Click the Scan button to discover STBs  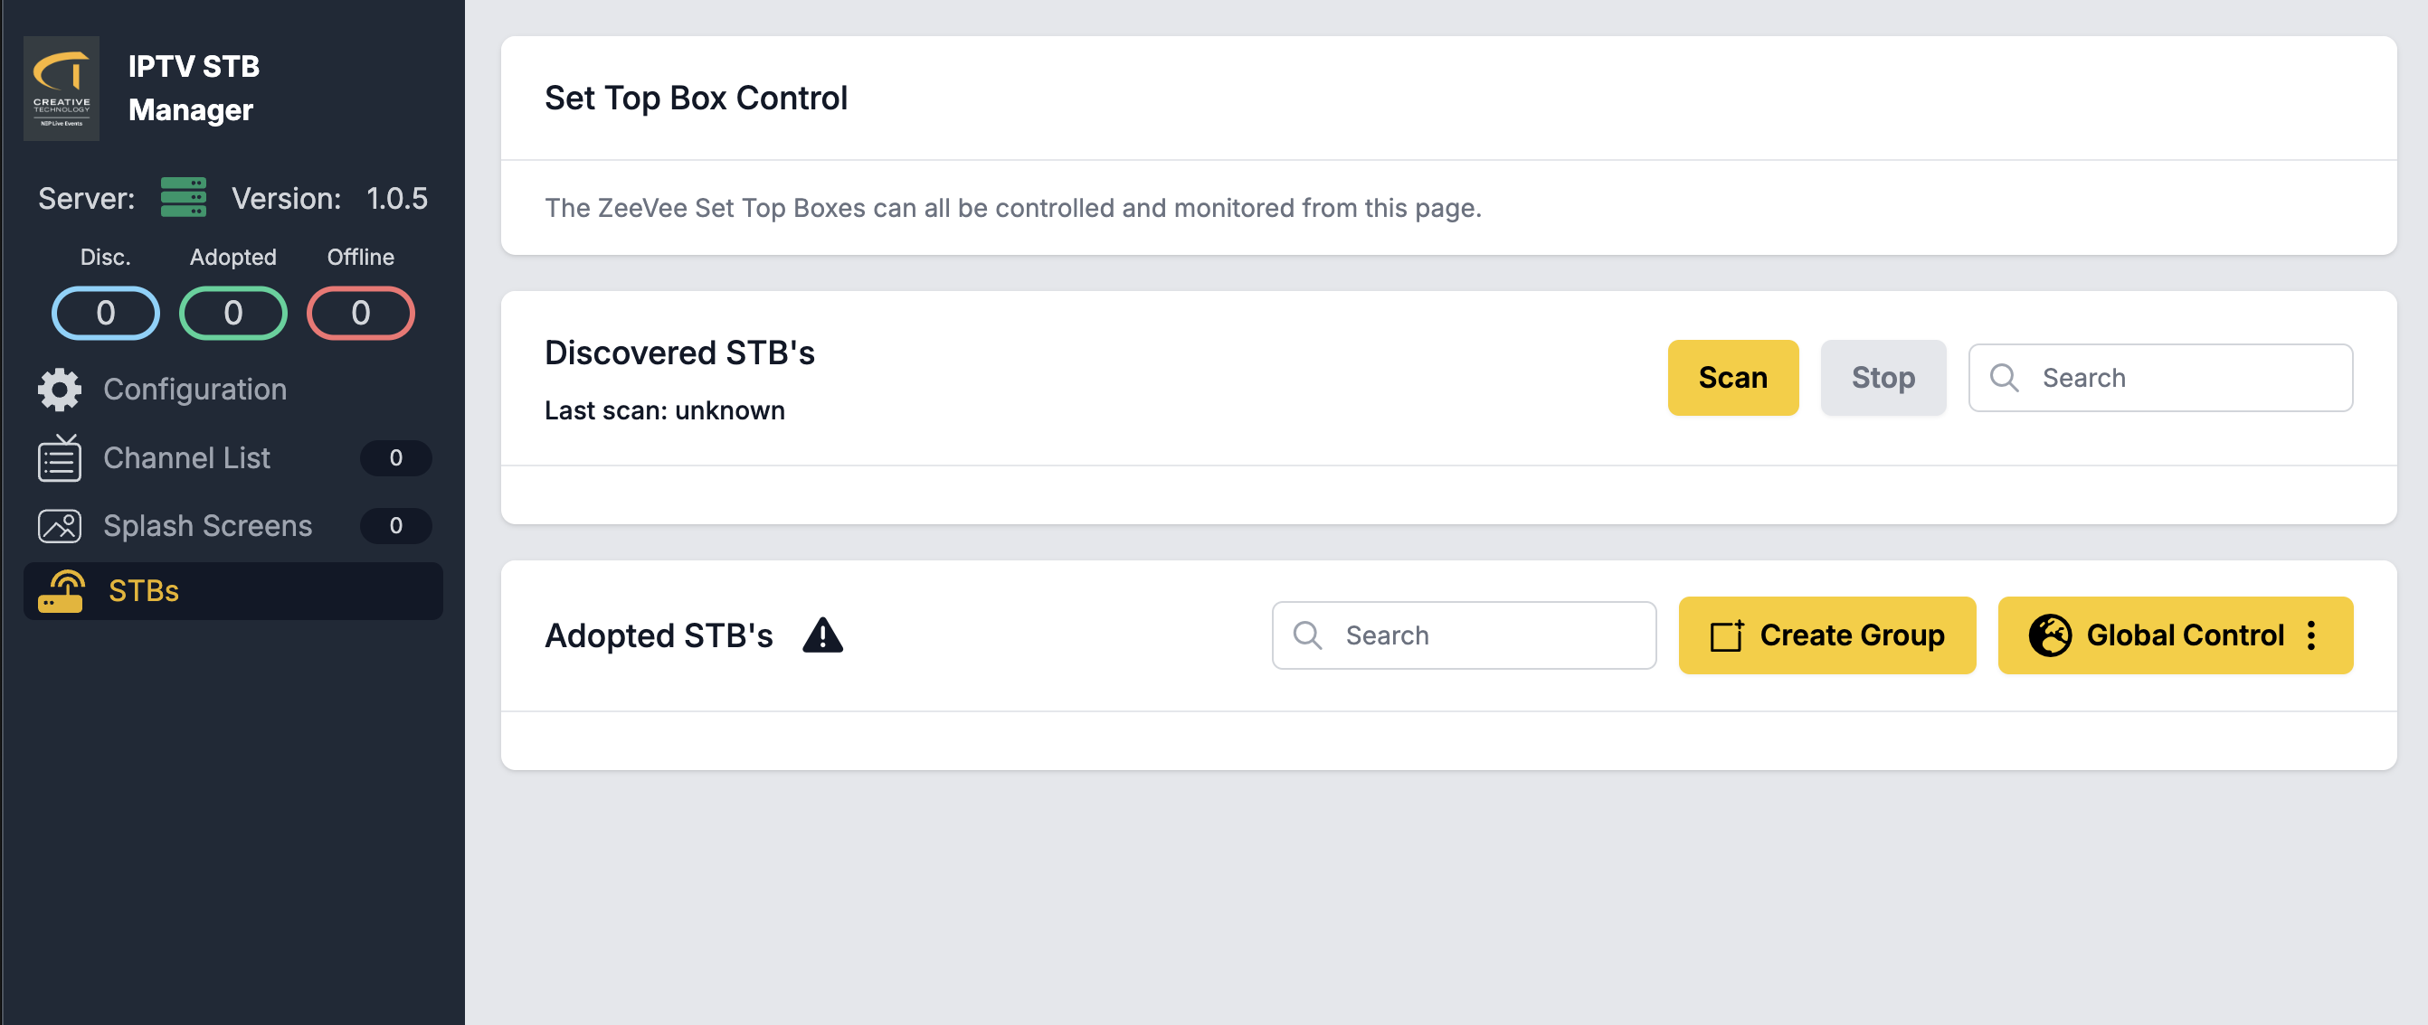coord(1732,376)
